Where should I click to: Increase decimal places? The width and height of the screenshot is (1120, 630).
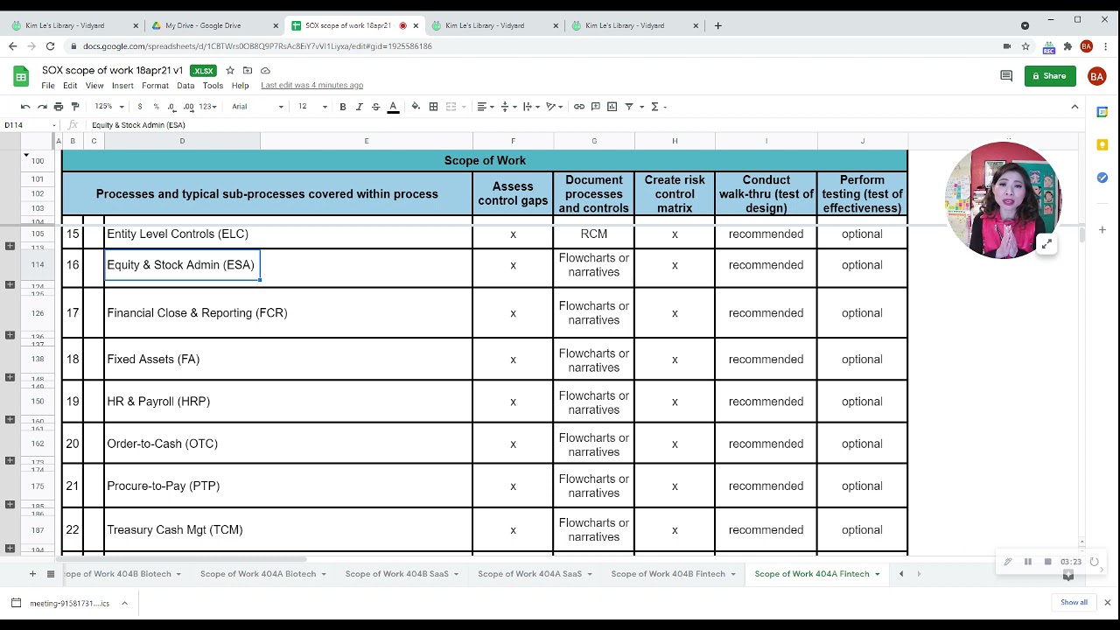[188, 107]
